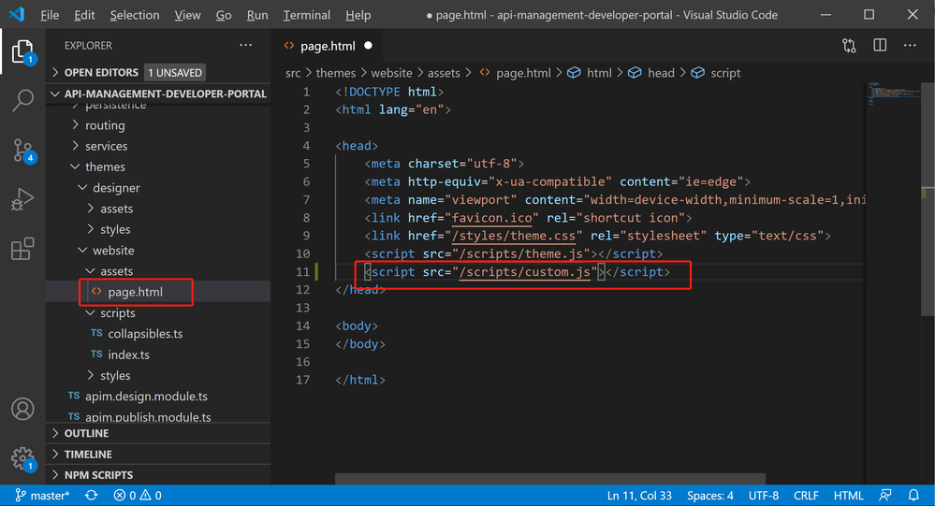The height and width of the screenshot is (506, 935).
Task: Expand the routing folder
Action: (x=158, y=125)
